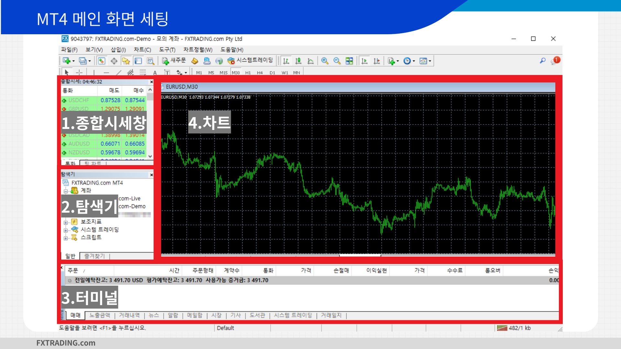Open the 도움말(H) menu

tap(232, 50)
